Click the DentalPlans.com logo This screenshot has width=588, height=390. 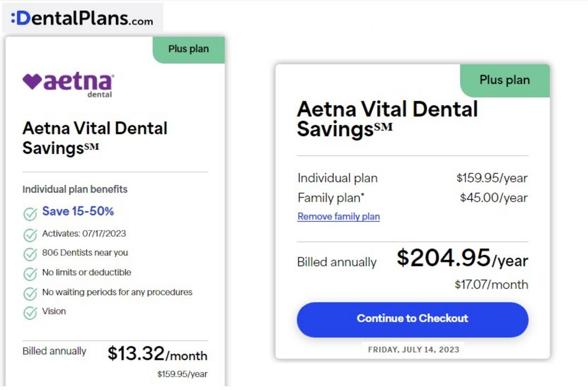82,18
